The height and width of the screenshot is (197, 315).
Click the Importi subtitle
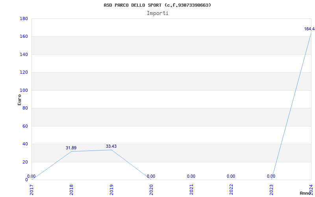pos(157,13)
